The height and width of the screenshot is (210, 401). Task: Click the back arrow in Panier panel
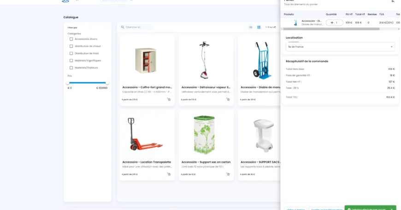point(393,1)
